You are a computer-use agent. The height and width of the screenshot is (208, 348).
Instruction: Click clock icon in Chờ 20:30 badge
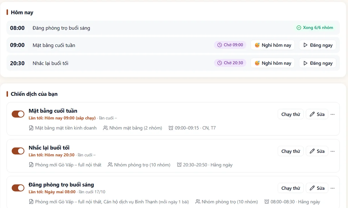(x=220, y=63)
